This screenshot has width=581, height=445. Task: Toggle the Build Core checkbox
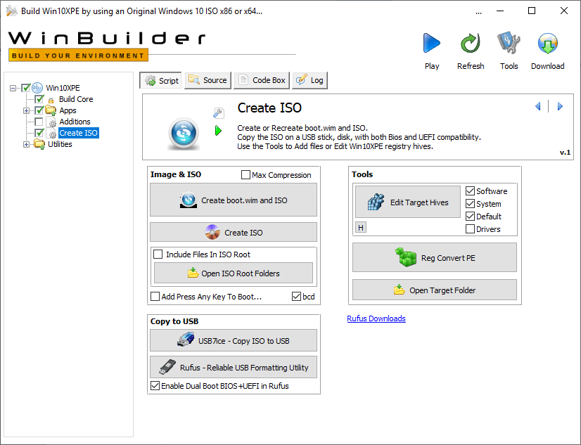point(39,99)
